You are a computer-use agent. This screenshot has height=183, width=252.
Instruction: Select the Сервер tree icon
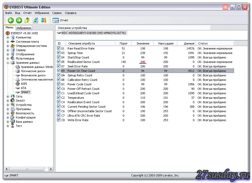click(x=13, y=50)
